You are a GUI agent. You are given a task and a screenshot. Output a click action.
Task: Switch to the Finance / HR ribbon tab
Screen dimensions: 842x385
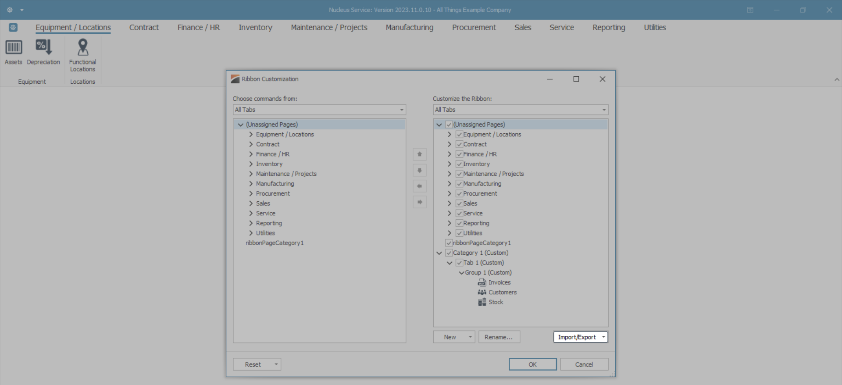tap(199, 28)
